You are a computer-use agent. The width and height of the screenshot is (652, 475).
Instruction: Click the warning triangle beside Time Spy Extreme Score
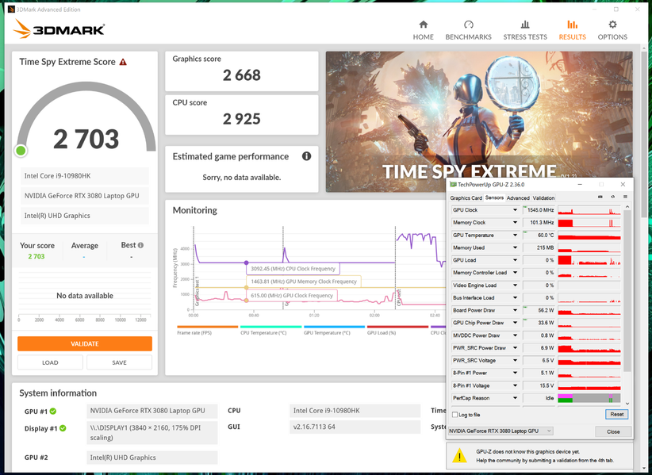(x=123, y=62)
